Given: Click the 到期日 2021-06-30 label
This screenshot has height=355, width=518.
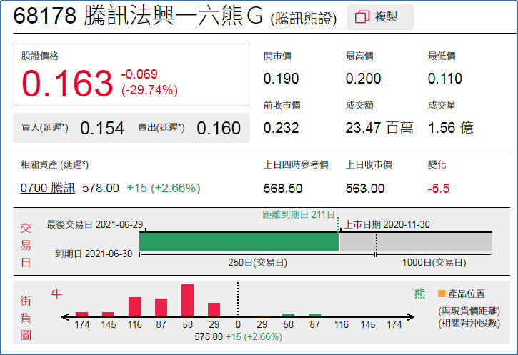Looking at the screenshot, I should point(94,254).
